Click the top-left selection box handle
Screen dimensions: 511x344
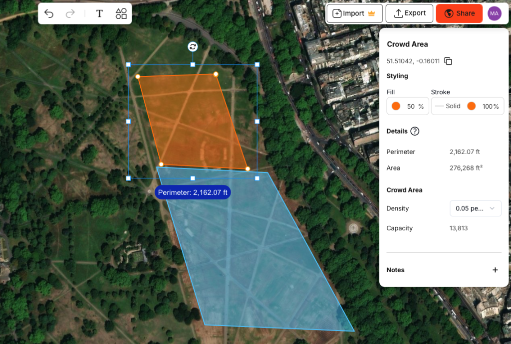(128, 64)
